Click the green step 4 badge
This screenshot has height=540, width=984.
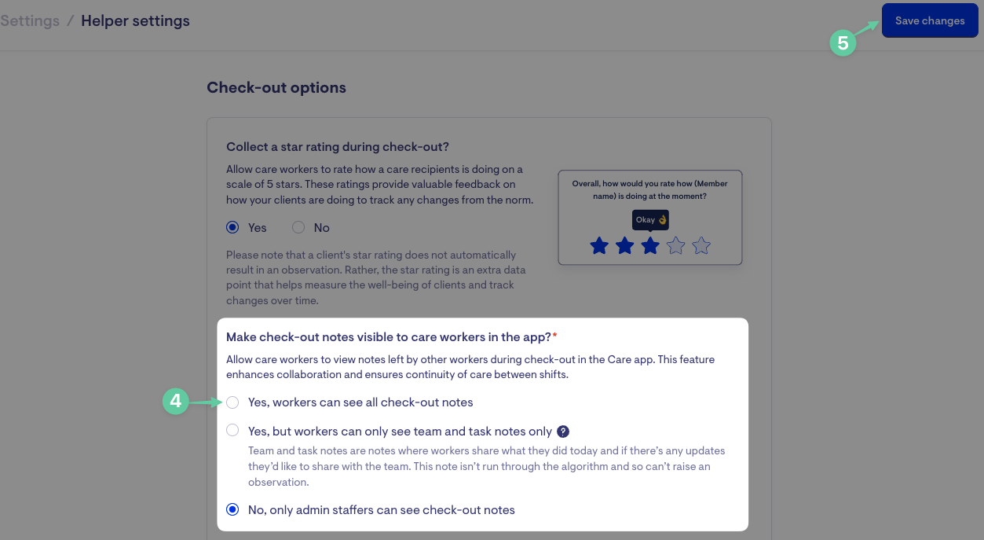coord(175,402)
